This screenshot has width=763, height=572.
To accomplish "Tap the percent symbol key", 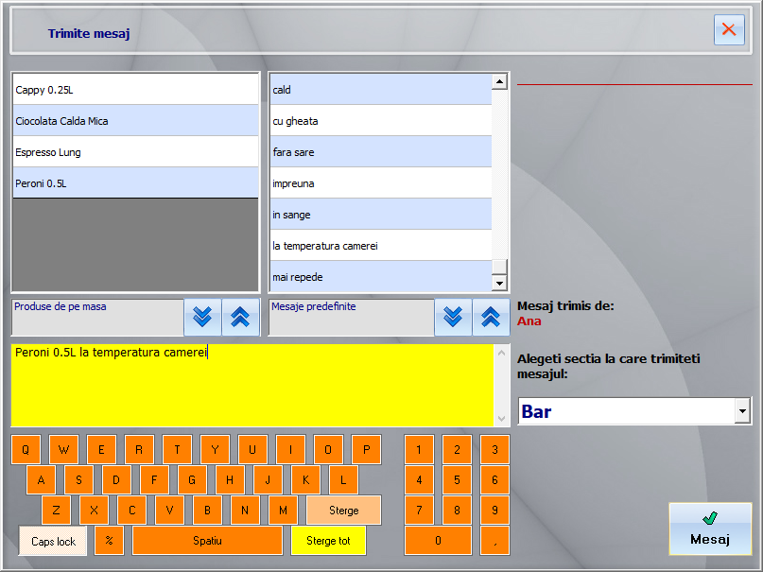I will [x=109, y=541].
